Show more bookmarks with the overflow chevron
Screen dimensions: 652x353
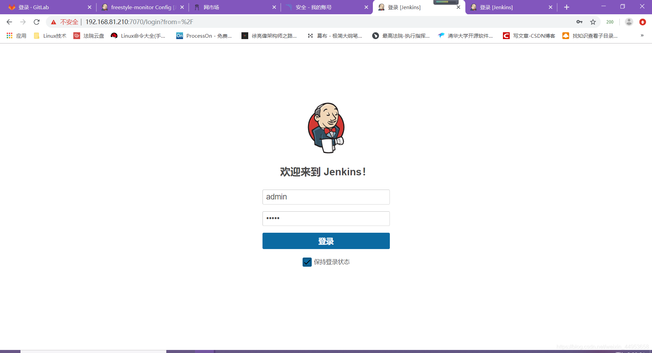point(642,36)
